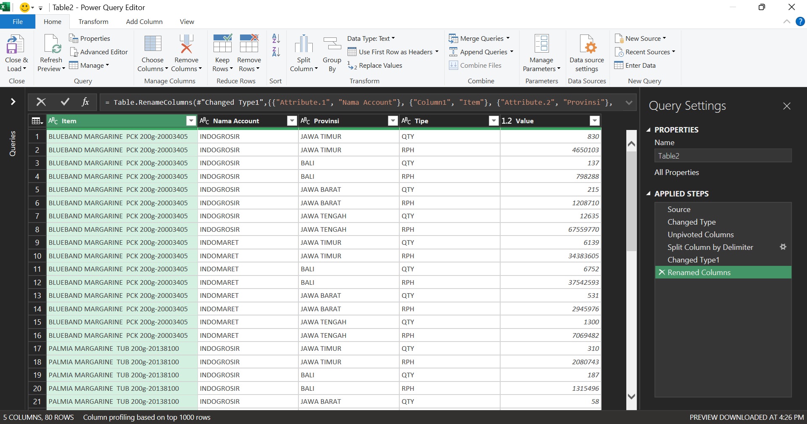Click the Replace Values icon
807x424 pixels.
tap(352, 66)
